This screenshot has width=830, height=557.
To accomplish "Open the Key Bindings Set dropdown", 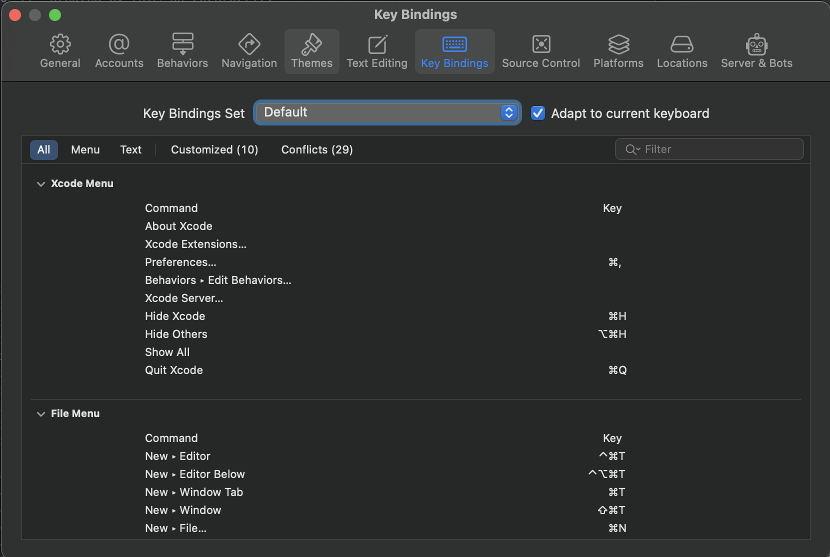I will [387, 112].
